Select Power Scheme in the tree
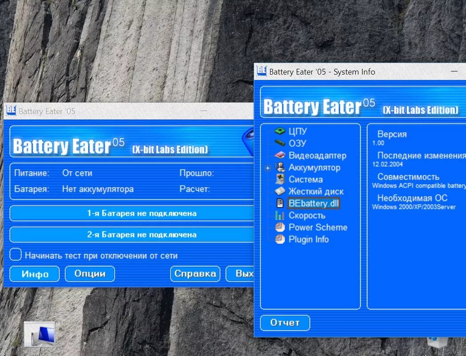This screenshot has width=466, height=356. [x=318, y=227]
